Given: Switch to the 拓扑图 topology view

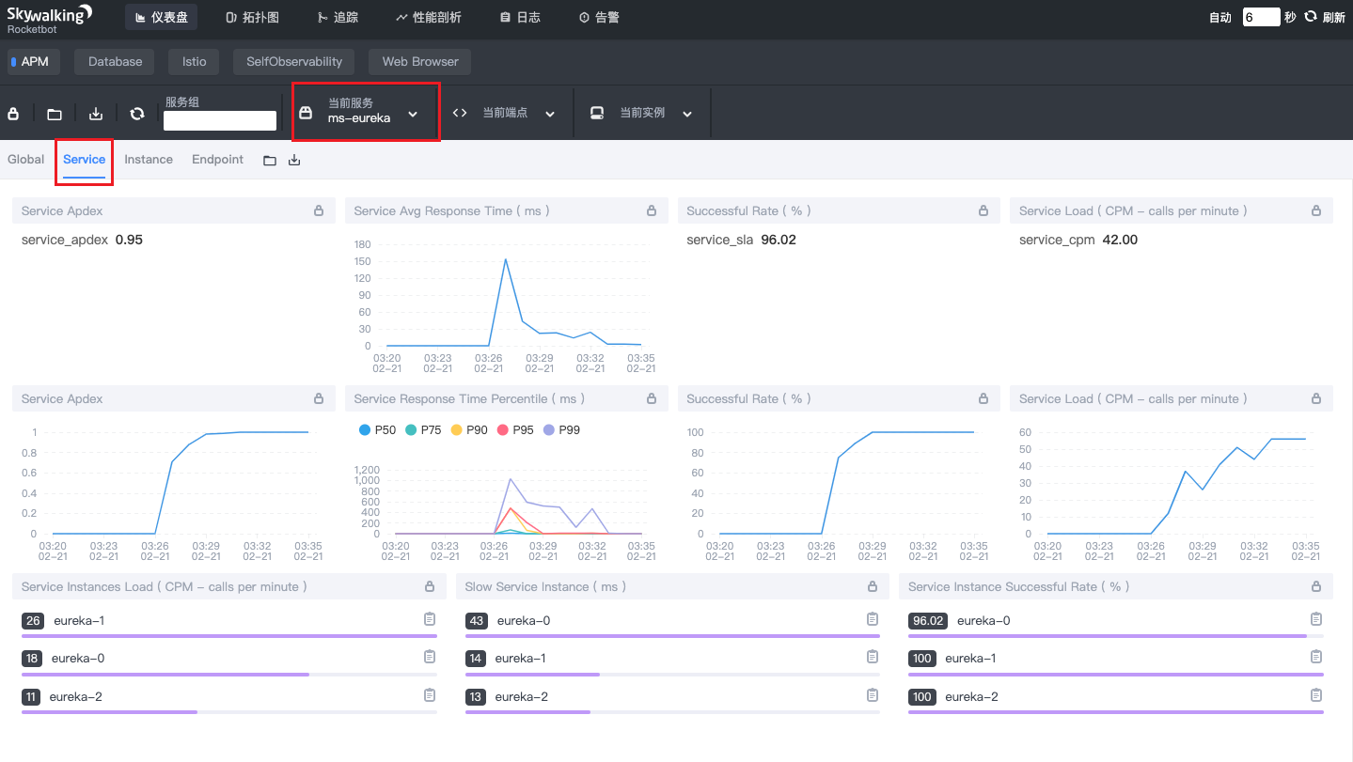Looking at the screenshot, I should click(x=252, y=18).
